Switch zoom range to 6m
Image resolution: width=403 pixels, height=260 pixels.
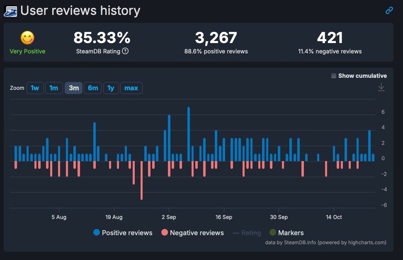click(x=93, y=88)
